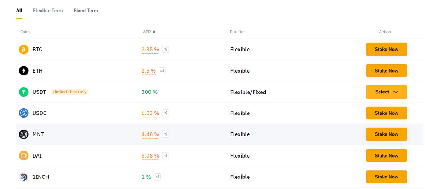Expand the Select dropdown for USDT

[386, 92]
